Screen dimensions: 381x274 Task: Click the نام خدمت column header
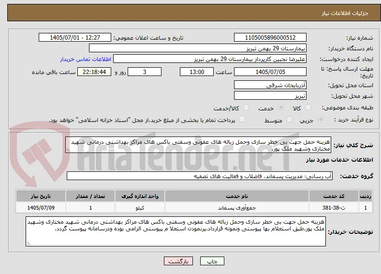click(x=236, y=196)
